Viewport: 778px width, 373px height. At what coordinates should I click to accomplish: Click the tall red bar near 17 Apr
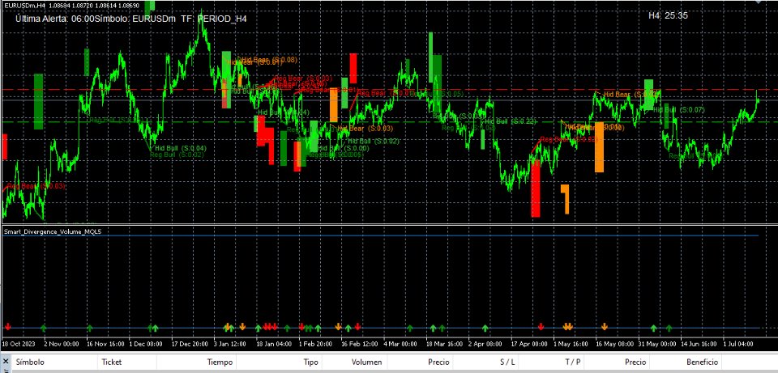pos(536,189)
